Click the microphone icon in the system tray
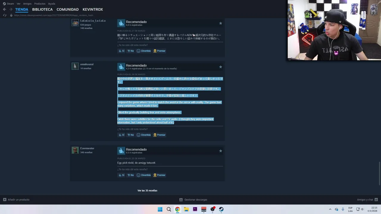381x214 pixels. click(x=343, y=209)
